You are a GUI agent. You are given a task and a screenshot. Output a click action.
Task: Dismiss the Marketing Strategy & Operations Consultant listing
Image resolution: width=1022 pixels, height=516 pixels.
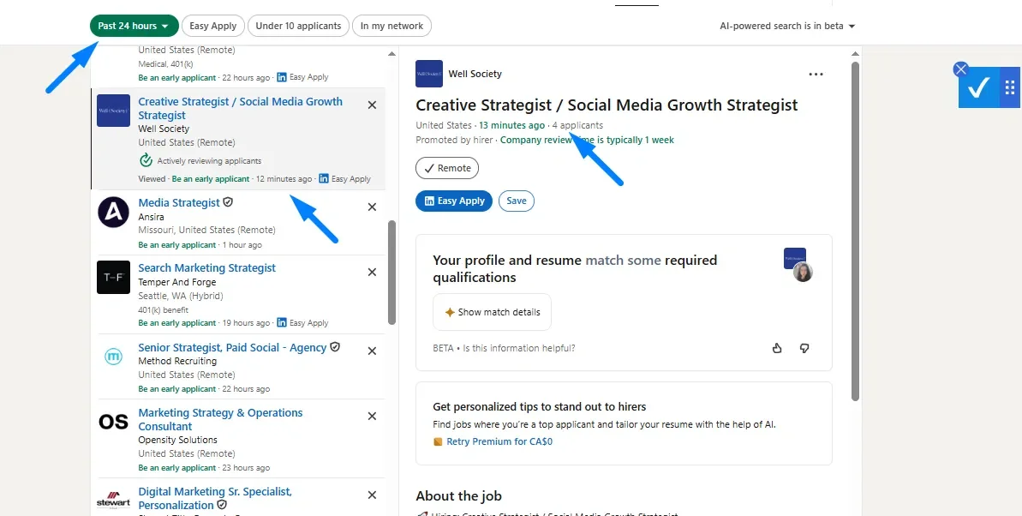tap(372, 417)
